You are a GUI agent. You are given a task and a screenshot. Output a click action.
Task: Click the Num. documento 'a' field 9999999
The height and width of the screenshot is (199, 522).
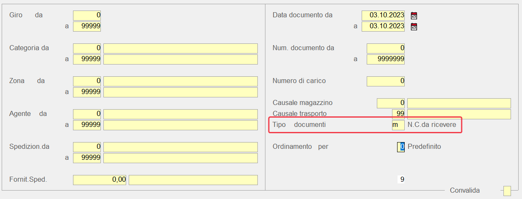(x=385, y=59)
